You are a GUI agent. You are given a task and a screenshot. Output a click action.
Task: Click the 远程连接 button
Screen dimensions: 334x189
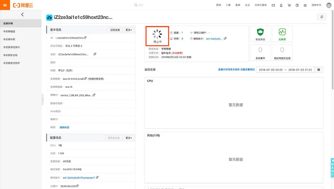(115, 30)
